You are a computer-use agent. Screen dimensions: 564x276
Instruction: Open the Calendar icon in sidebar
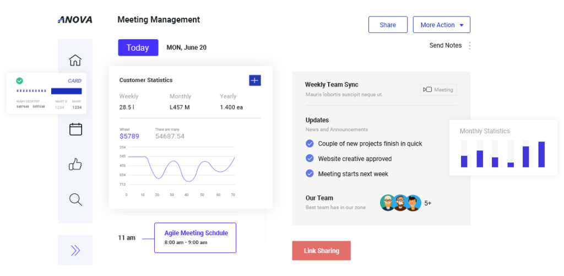coord(75,129)
